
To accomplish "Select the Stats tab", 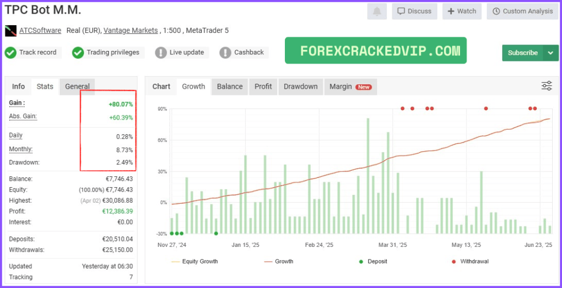I will pyautogui.click(x=45, y=87).
